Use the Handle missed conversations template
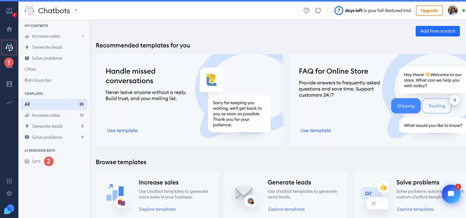 [122, 131]
